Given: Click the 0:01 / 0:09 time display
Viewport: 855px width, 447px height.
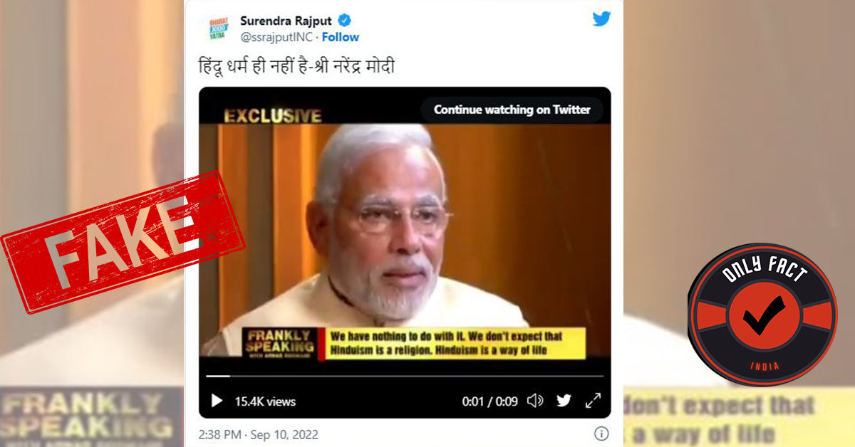Looking at the screenshot, I should (489, 401).
